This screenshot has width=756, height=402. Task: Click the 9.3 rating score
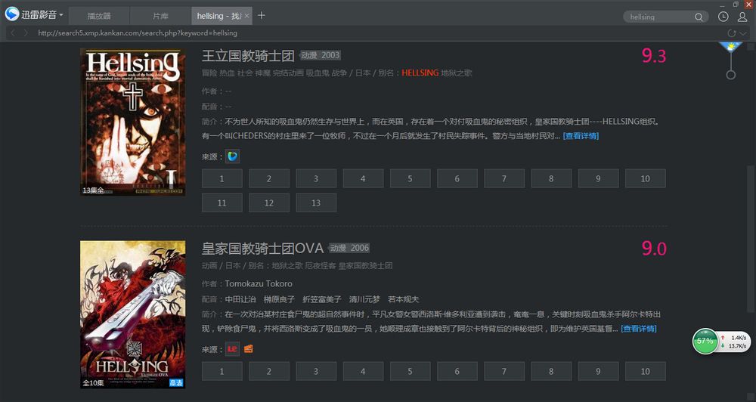tap(654, 56)
